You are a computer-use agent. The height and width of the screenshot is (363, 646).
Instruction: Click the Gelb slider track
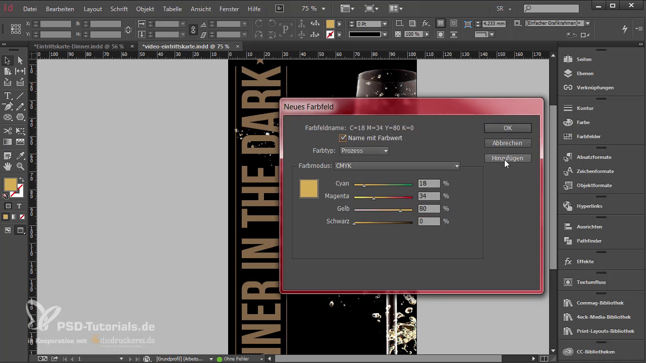click(x=384, y=209)
